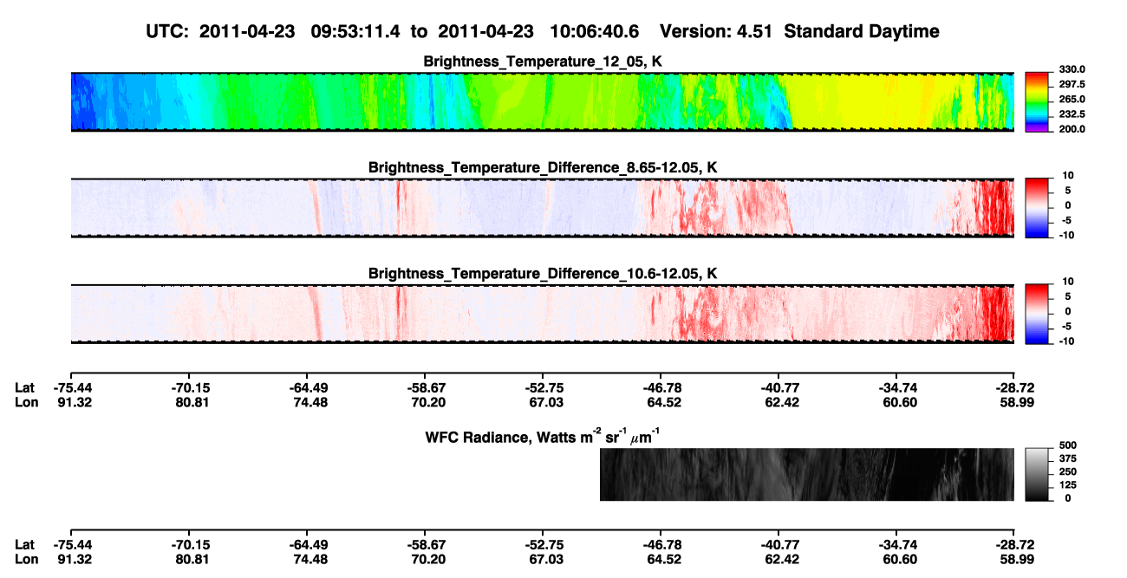
Task: Click the lower axis Lat label
Action: pos(25,545)
